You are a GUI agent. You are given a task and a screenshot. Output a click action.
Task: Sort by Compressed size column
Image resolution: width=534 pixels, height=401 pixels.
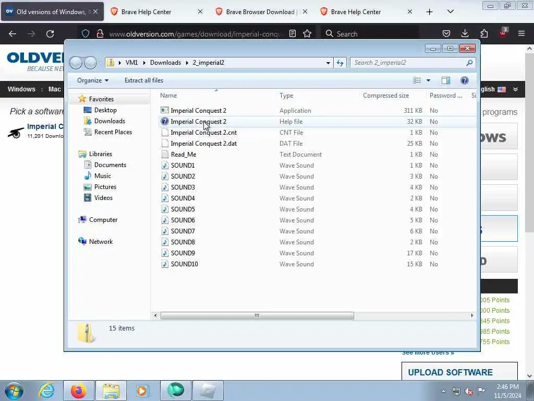tap(386, 96)
